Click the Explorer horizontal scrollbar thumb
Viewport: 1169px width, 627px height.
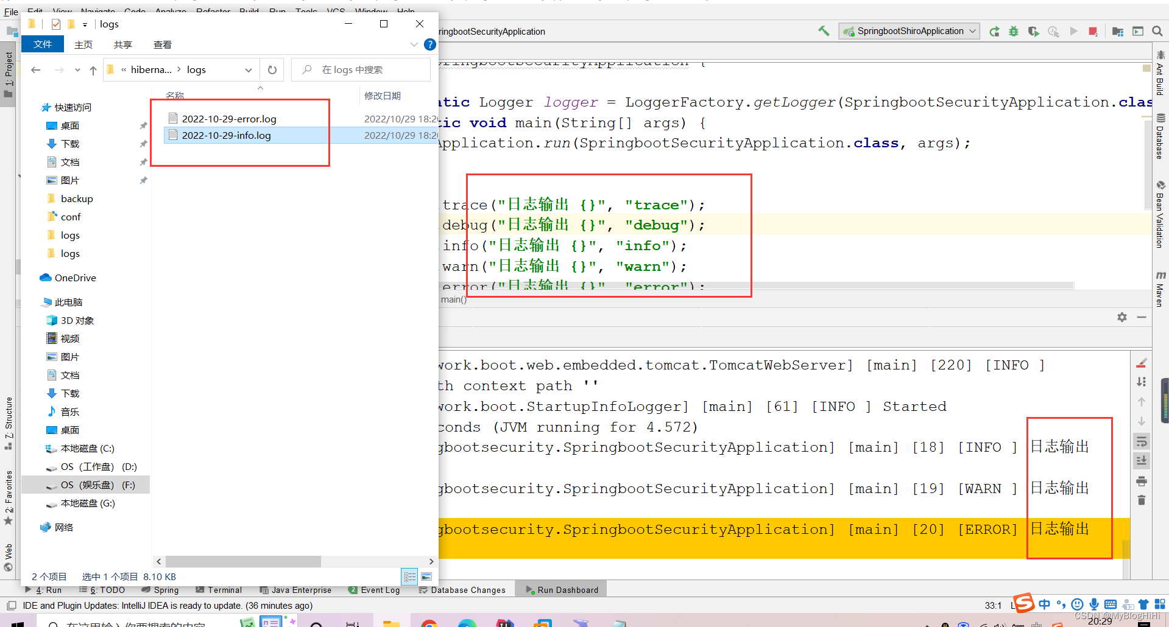[243, 561]
